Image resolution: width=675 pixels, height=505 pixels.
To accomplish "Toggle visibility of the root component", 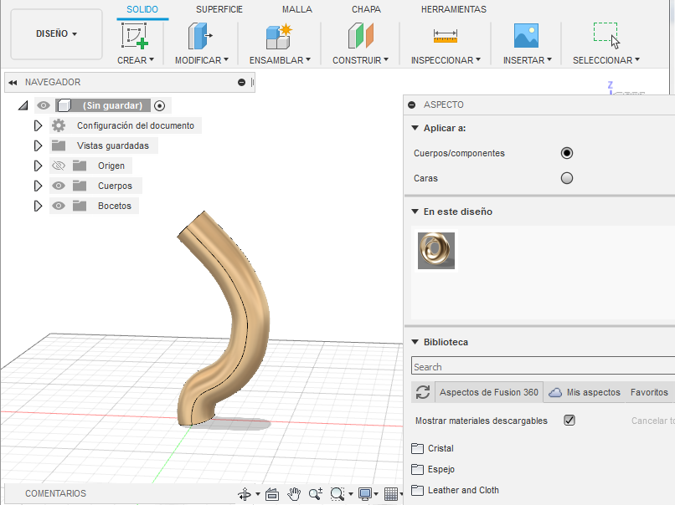I will pyautogui.click(x=44, y=105).
